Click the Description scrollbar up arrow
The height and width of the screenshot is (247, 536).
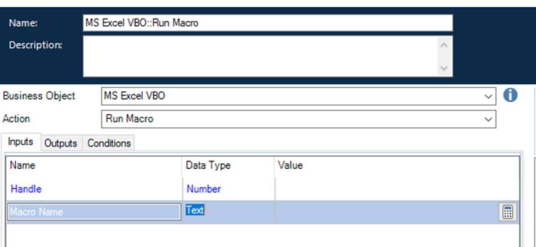tap(444, 45)
